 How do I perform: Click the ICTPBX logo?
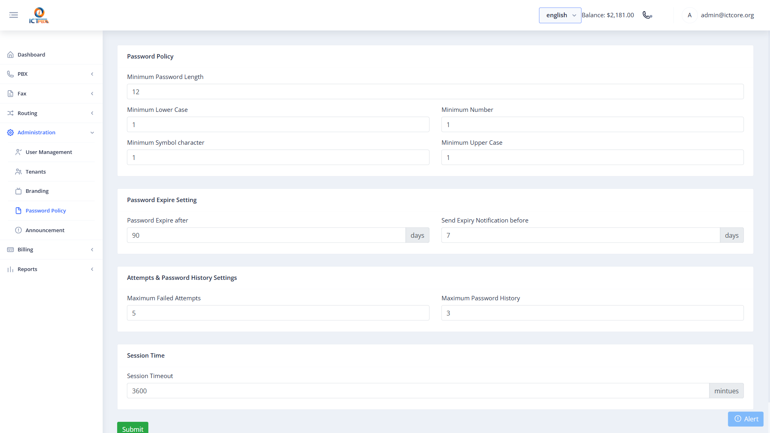[x=39, y=15]
